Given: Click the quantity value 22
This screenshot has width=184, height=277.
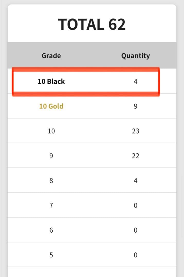Looking at the screenshot, I should coord(135,156).
